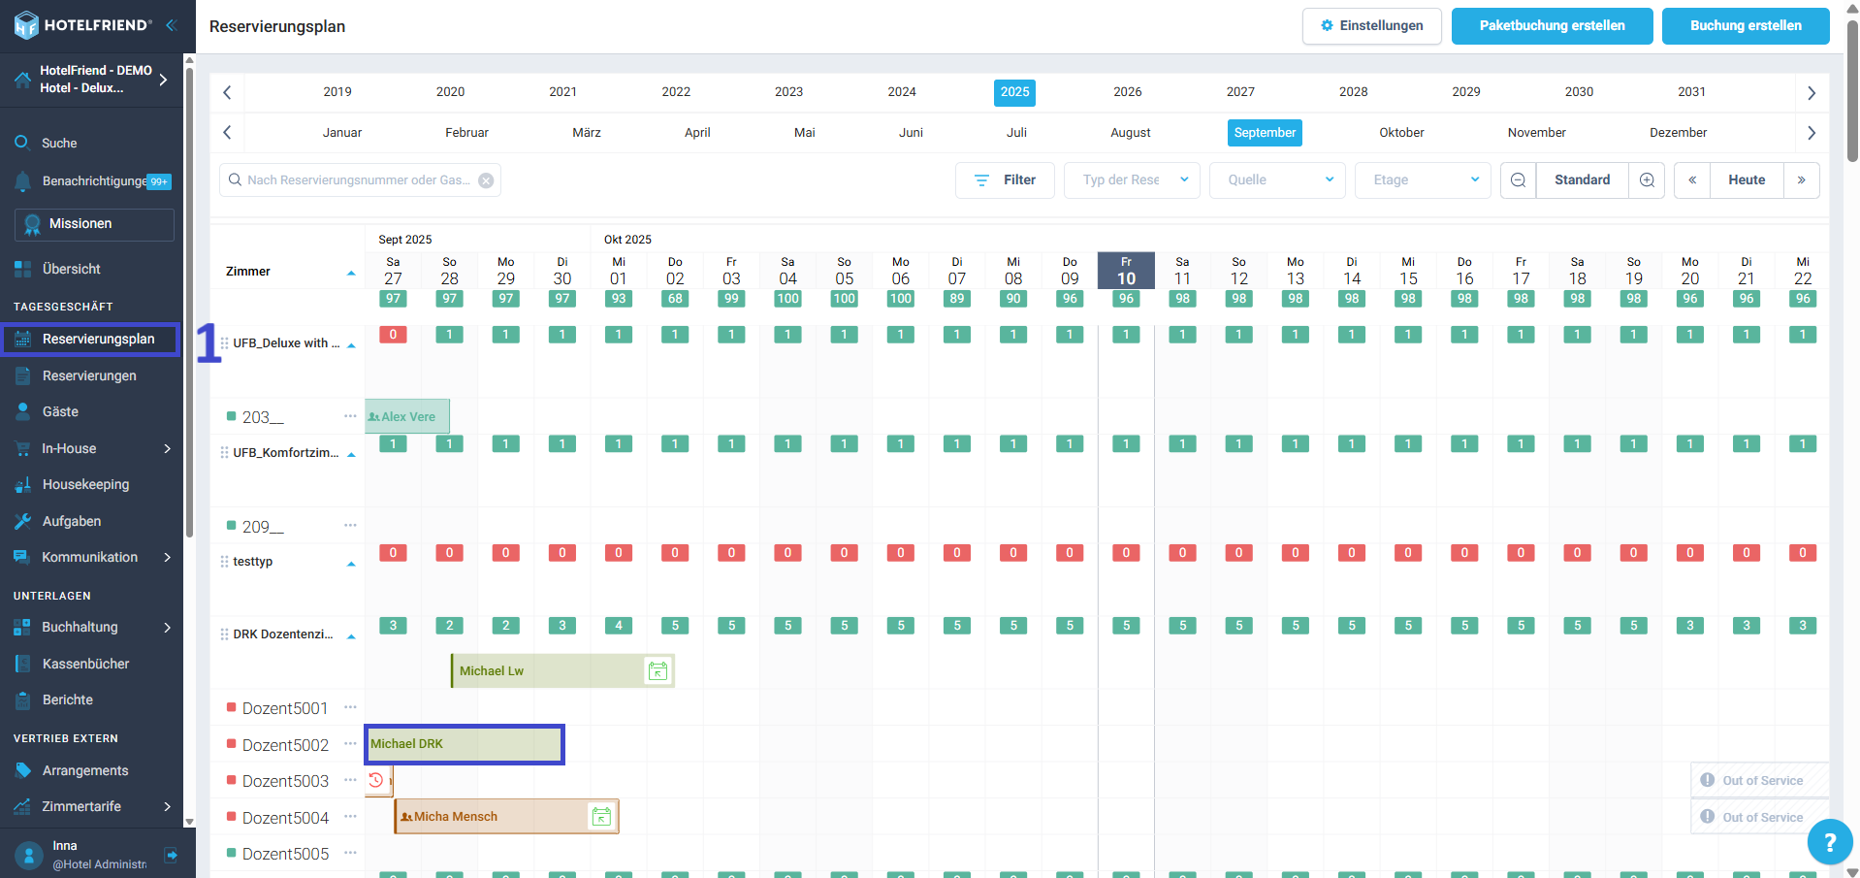
Task: Clear the reservation search field
Action: pyautogui.click(x=486, y=180)
